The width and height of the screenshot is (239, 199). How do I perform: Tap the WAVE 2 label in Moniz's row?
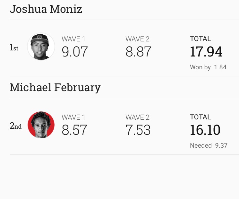click(137, 39)
